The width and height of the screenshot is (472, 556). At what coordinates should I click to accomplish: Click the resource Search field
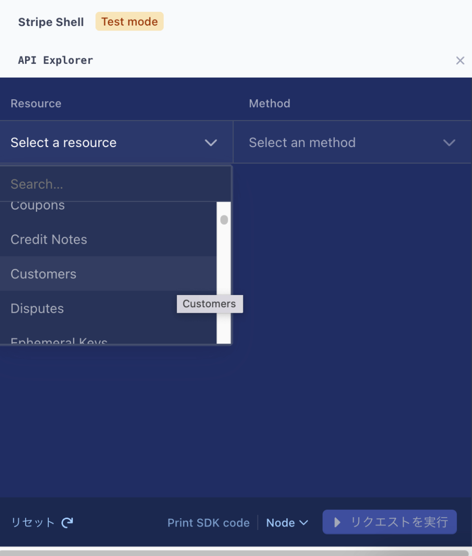click(x=116, y=184)
